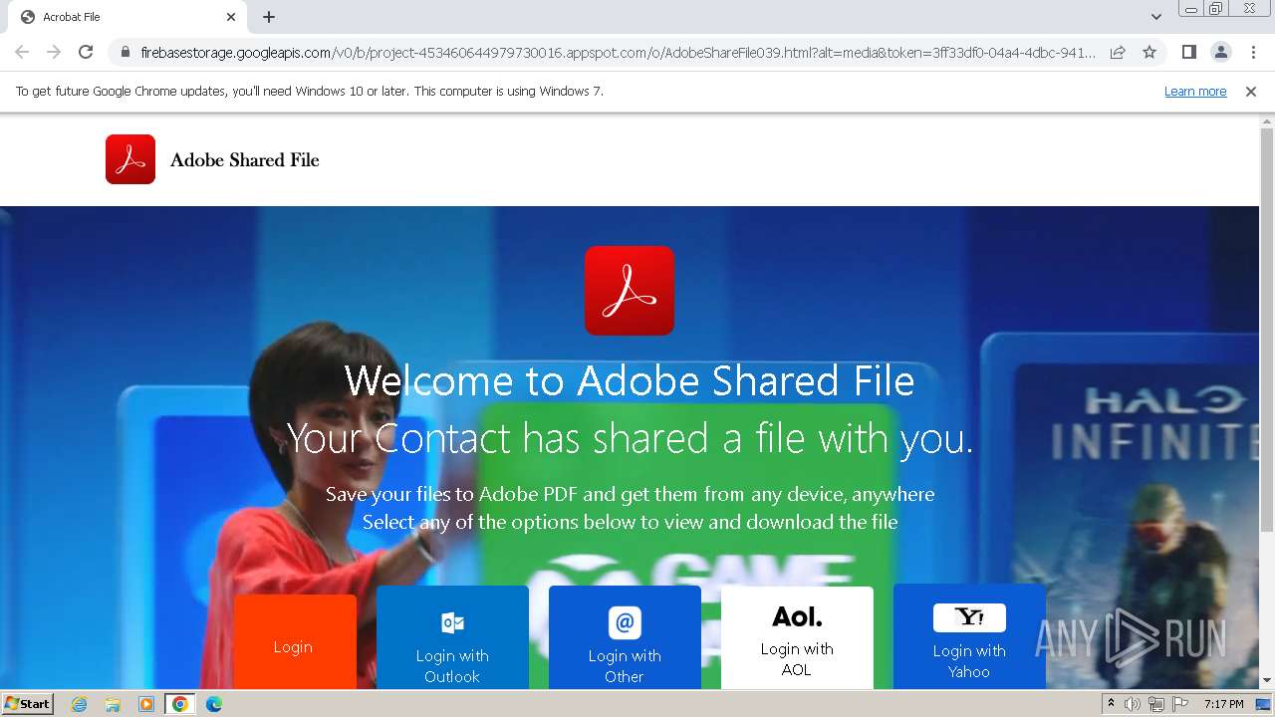Screen dimensions: 1275x717
Task: Click the address bar URL
Action: 618,52
